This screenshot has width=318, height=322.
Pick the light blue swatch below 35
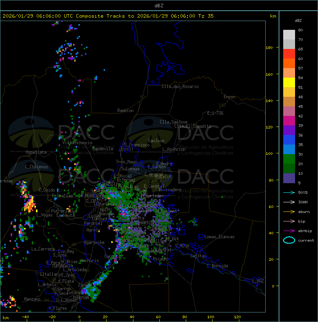click(x=289, y=149)
